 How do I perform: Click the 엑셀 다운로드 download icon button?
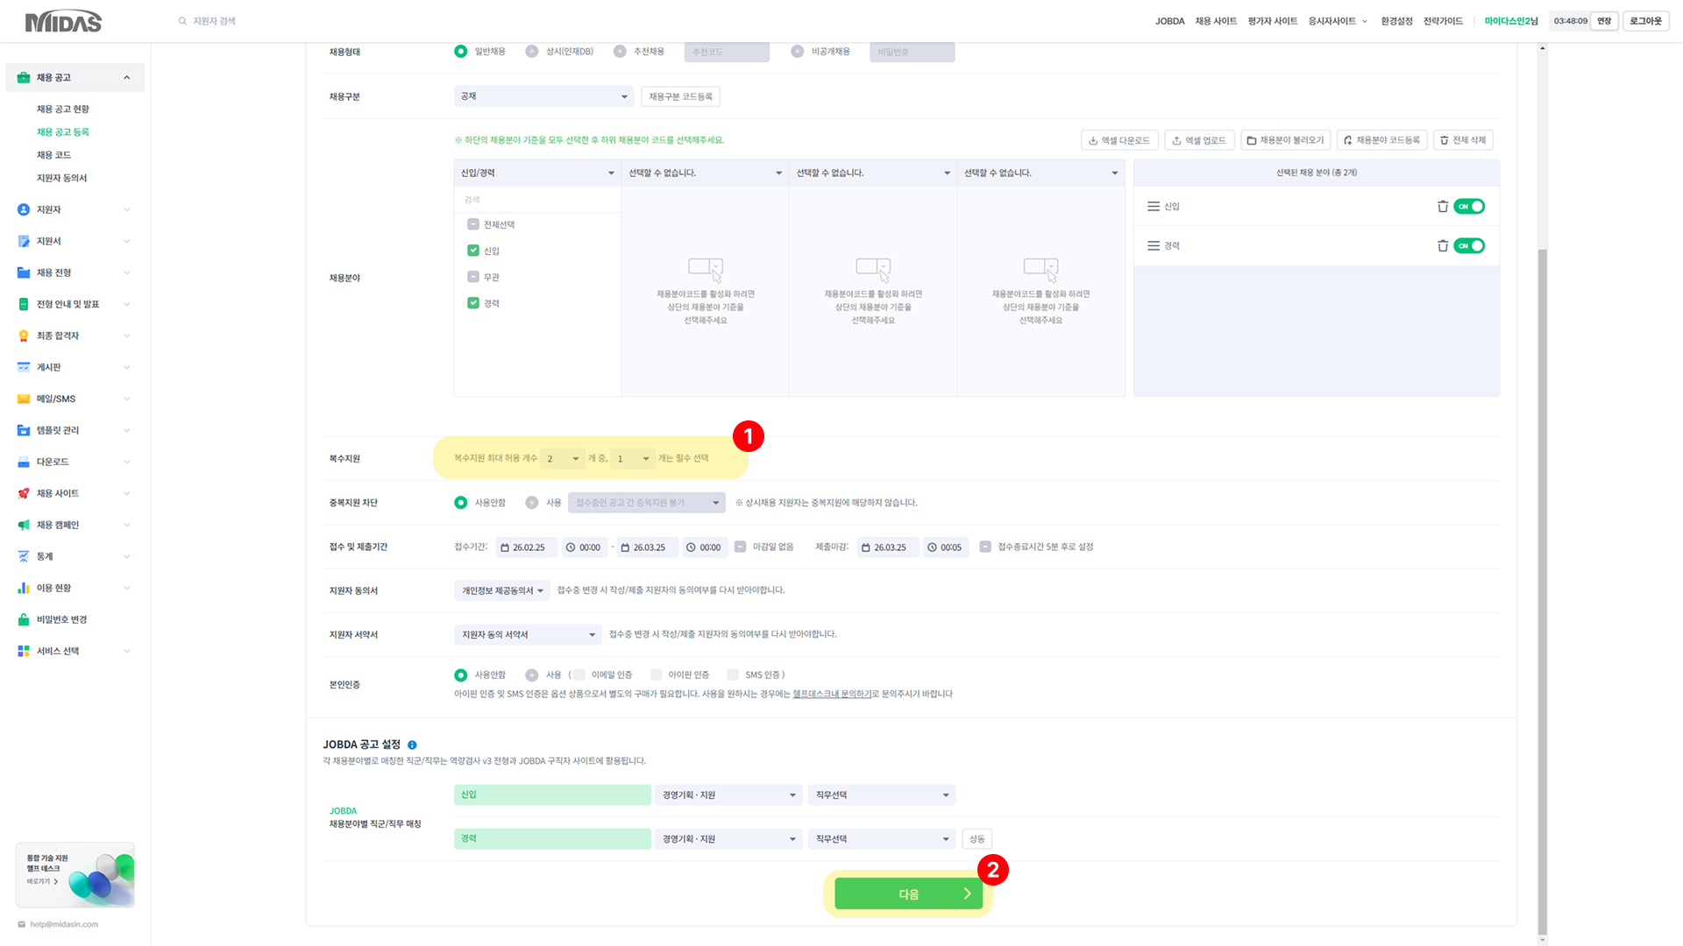click(x=1119, y=140)
